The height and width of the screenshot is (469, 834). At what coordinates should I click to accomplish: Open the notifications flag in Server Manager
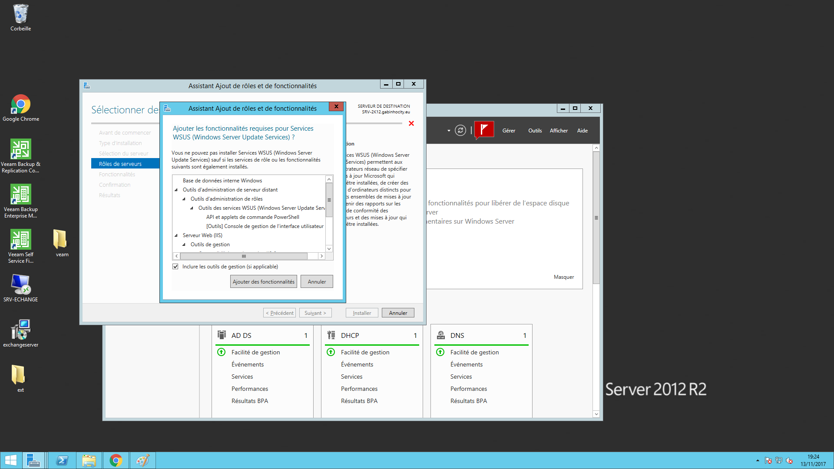pyautogui.click(x=484, y=130)
